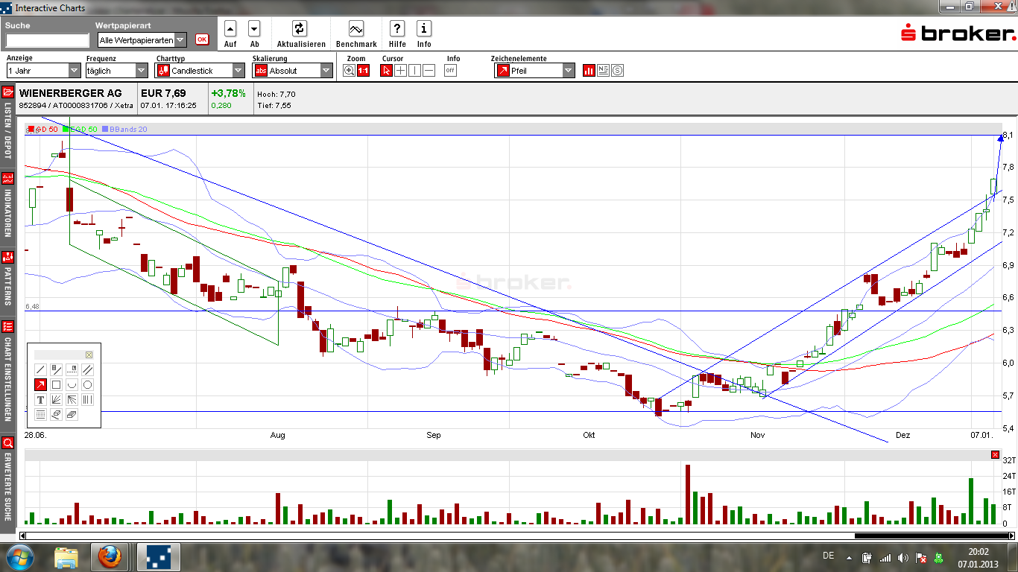Click the Aktualisieren refresh icon

299,29
